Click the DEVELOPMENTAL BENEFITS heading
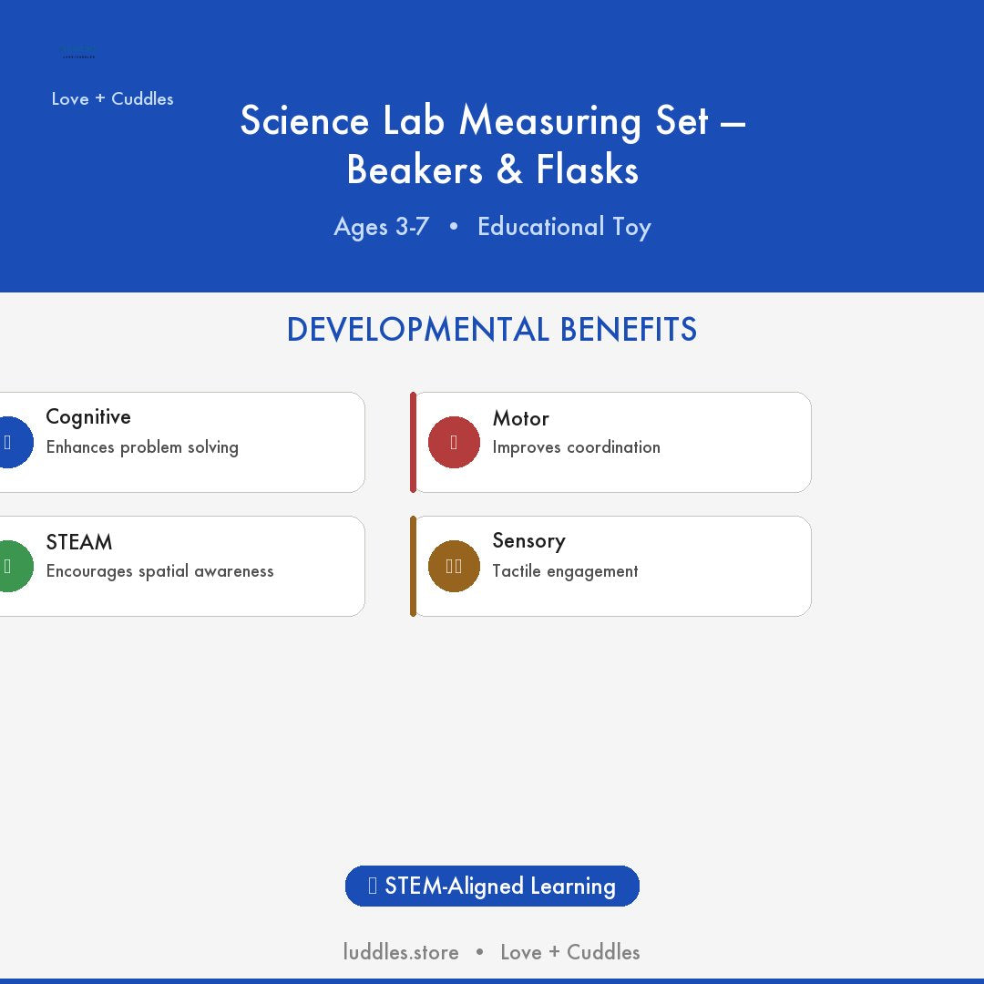 [x=492, y=330]
